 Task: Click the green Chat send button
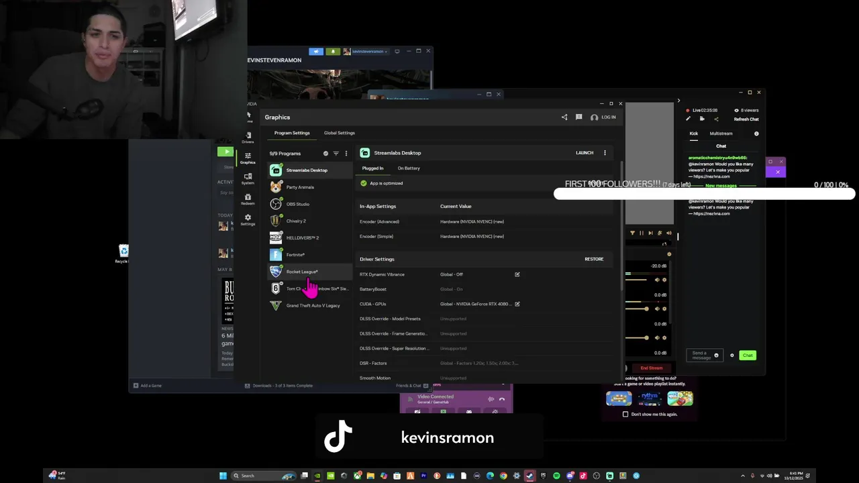coord(748,356)
